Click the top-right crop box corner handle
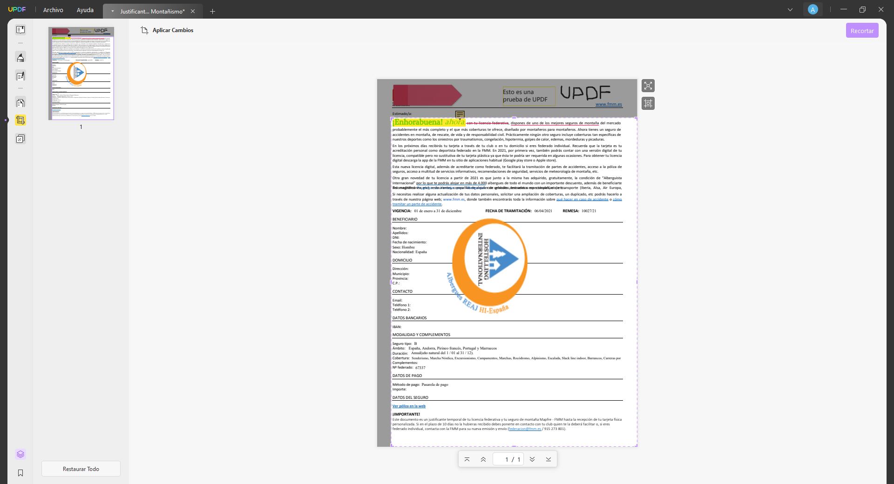Image resolution: width=894 pixels, height=484 pixels. pos(637,118)
